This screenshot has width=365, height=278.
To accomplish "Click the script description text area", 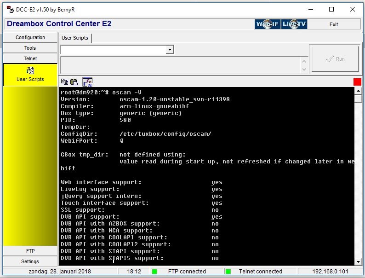I will point(181,65).
